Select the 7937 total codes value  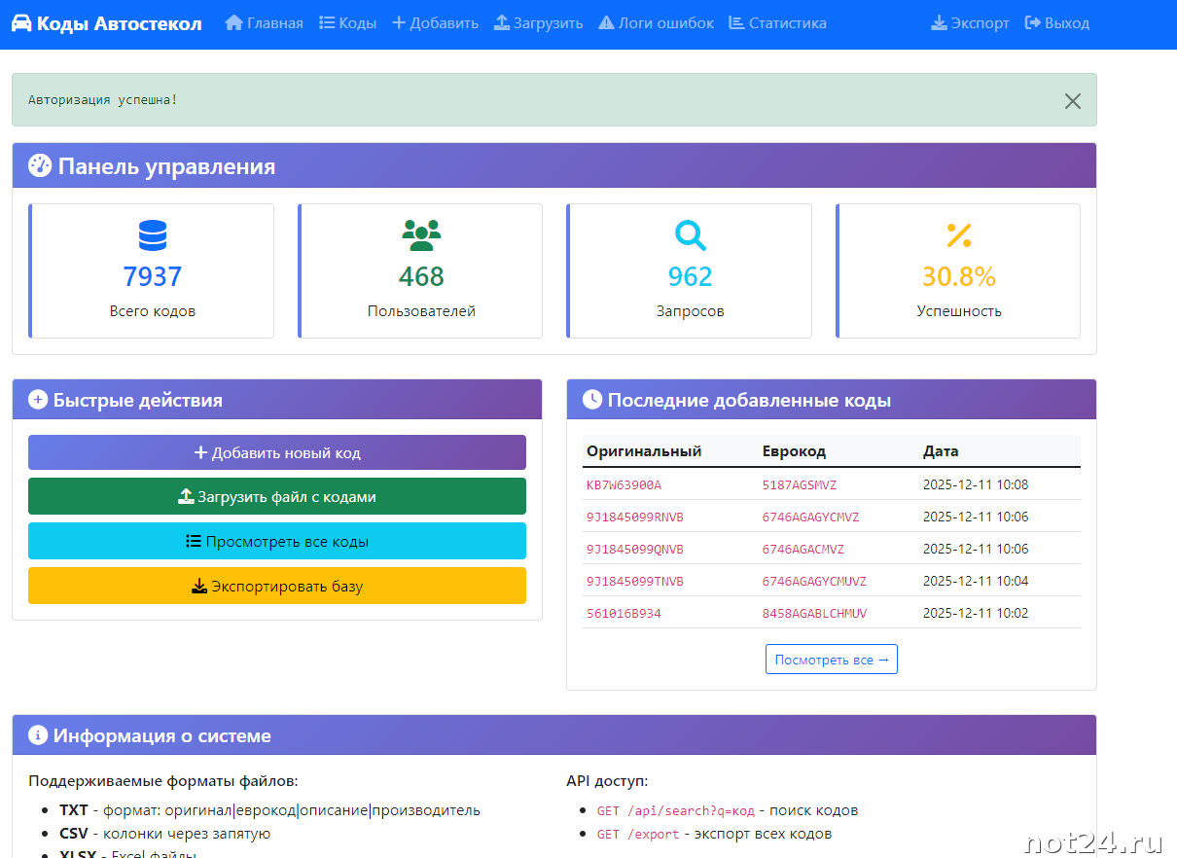pos(153,277)
